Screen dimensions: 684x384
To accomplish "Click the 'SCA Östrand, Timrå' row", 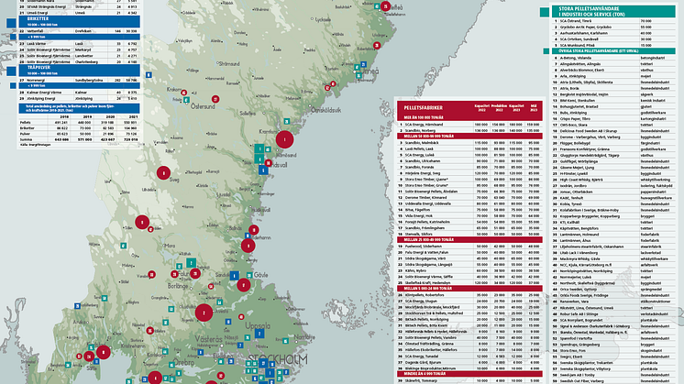I will click(613, 20).
